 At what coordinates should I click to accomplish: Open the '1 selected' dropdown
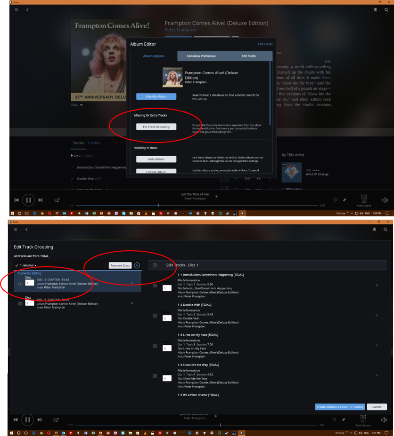(x=26, y=265)
